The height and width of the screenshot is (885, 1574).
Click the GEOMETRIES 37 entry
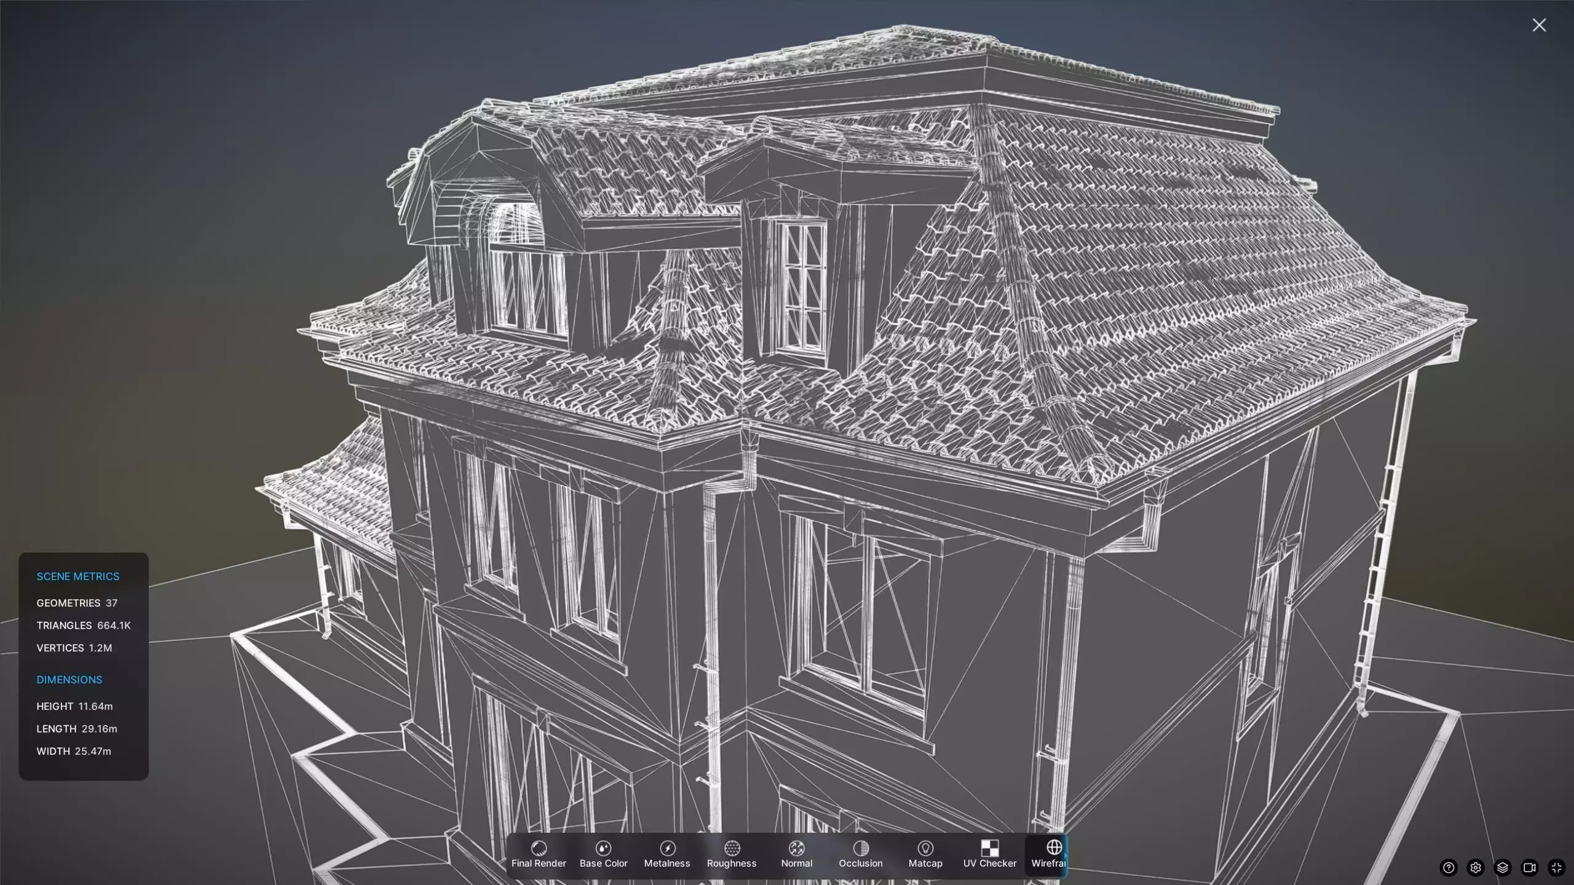[x=77, y=603]
